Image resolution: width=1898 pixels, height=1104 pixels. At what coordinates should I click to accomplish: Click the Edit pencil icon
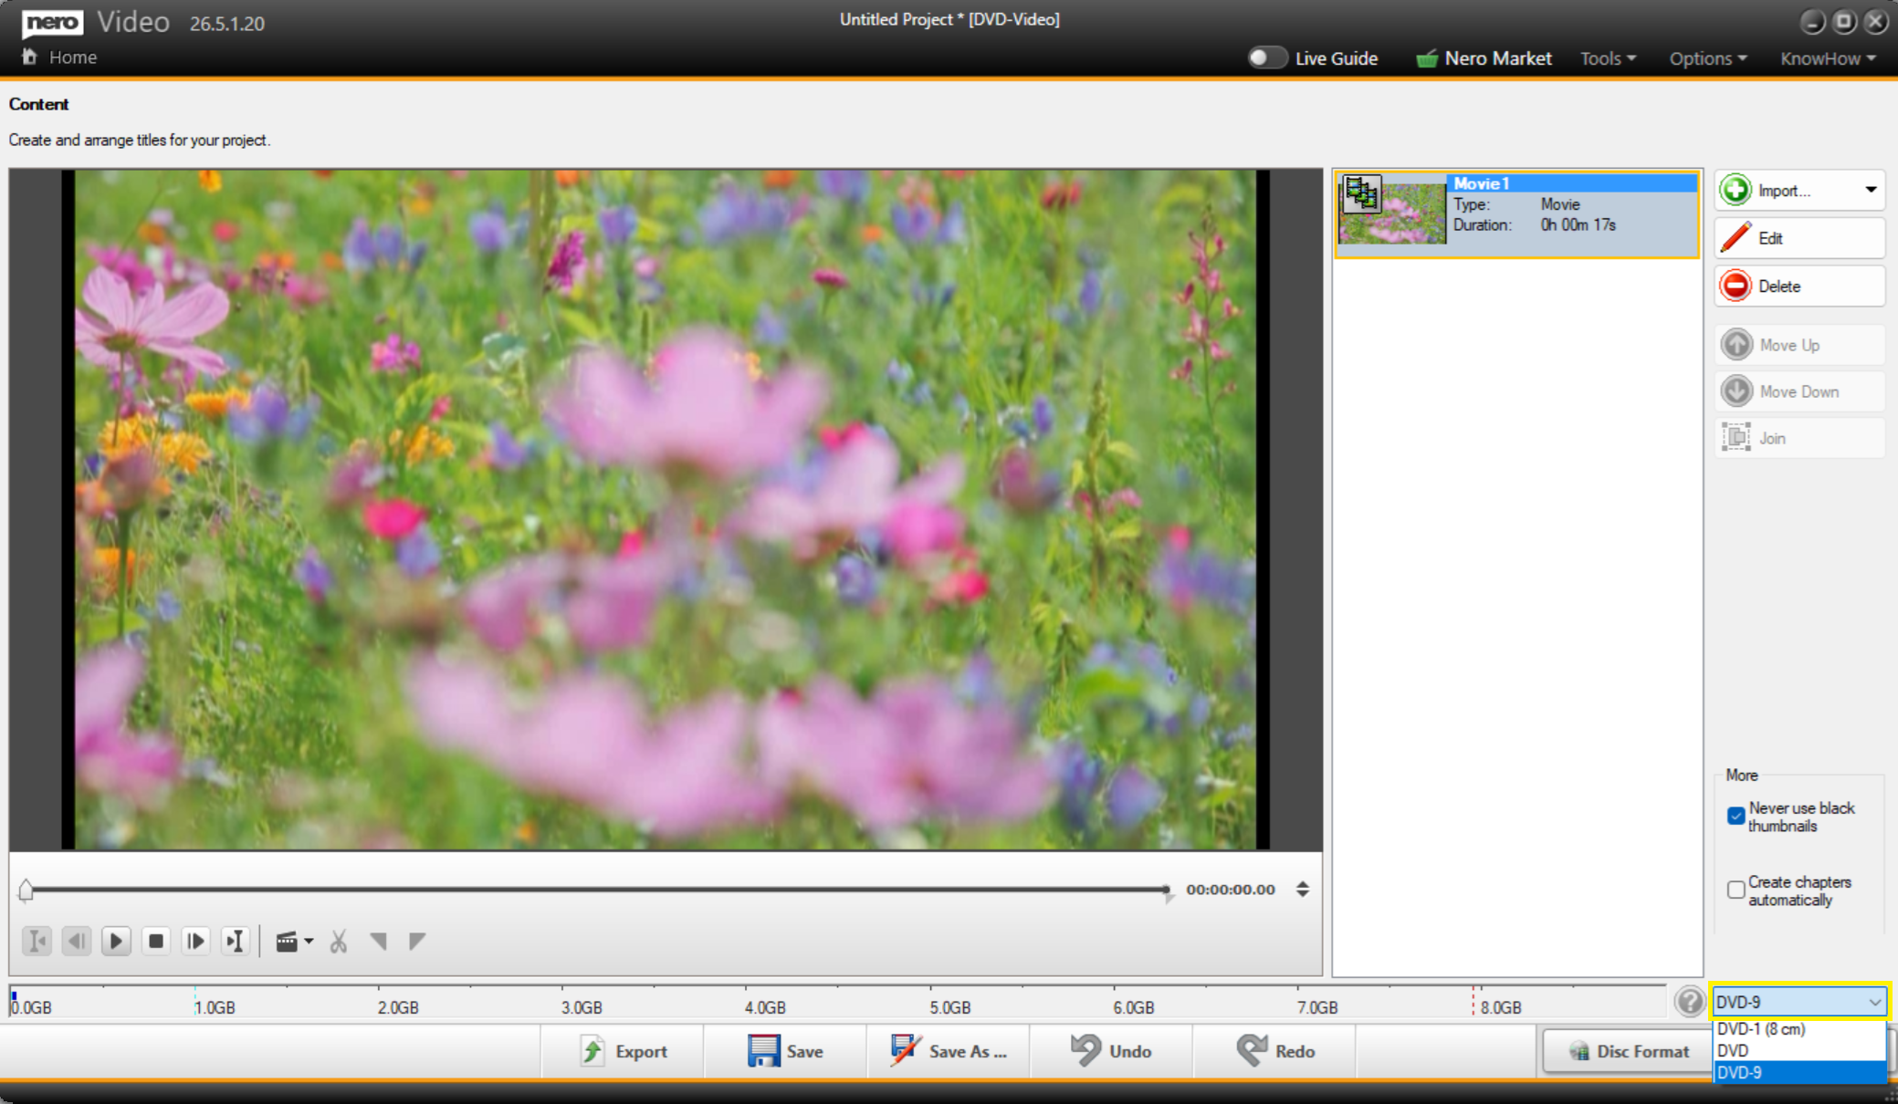pyautogui.click(x=1735, y=238)
